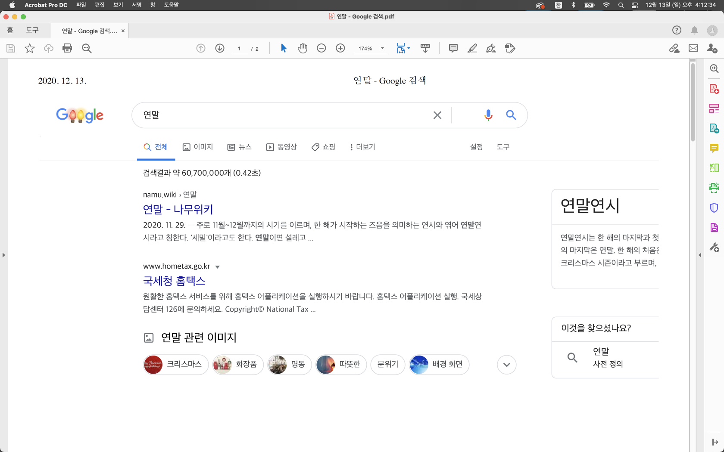Bookmark the file with star icon
Image resolution: width=724 pixels, height=452 pixels.
[30, 48]
